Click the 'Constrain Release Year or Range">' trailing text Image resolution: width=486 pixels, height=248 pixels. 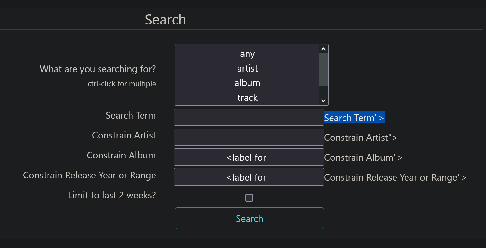(395, 177)
